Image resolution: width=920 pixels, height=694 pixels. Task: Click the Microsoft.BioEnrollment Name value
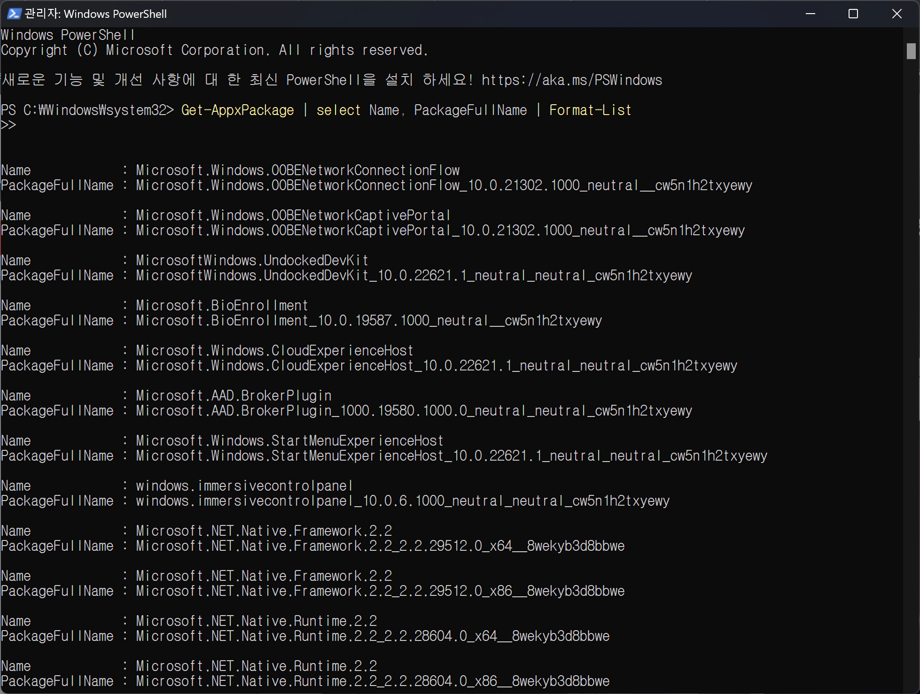coord(222,305)
